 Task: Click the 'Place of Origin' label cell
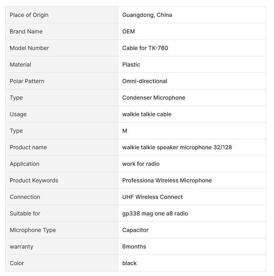(x=29, y=15)
